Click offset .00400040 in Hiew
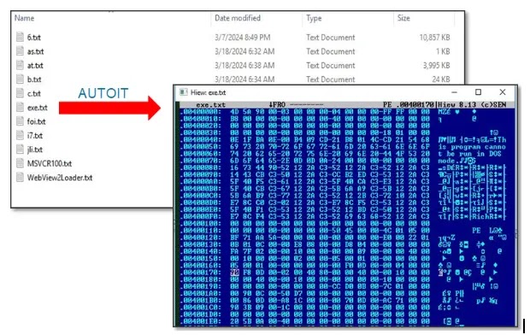The height and width of the screenshot is (335, 530). [x=200, y=139]
